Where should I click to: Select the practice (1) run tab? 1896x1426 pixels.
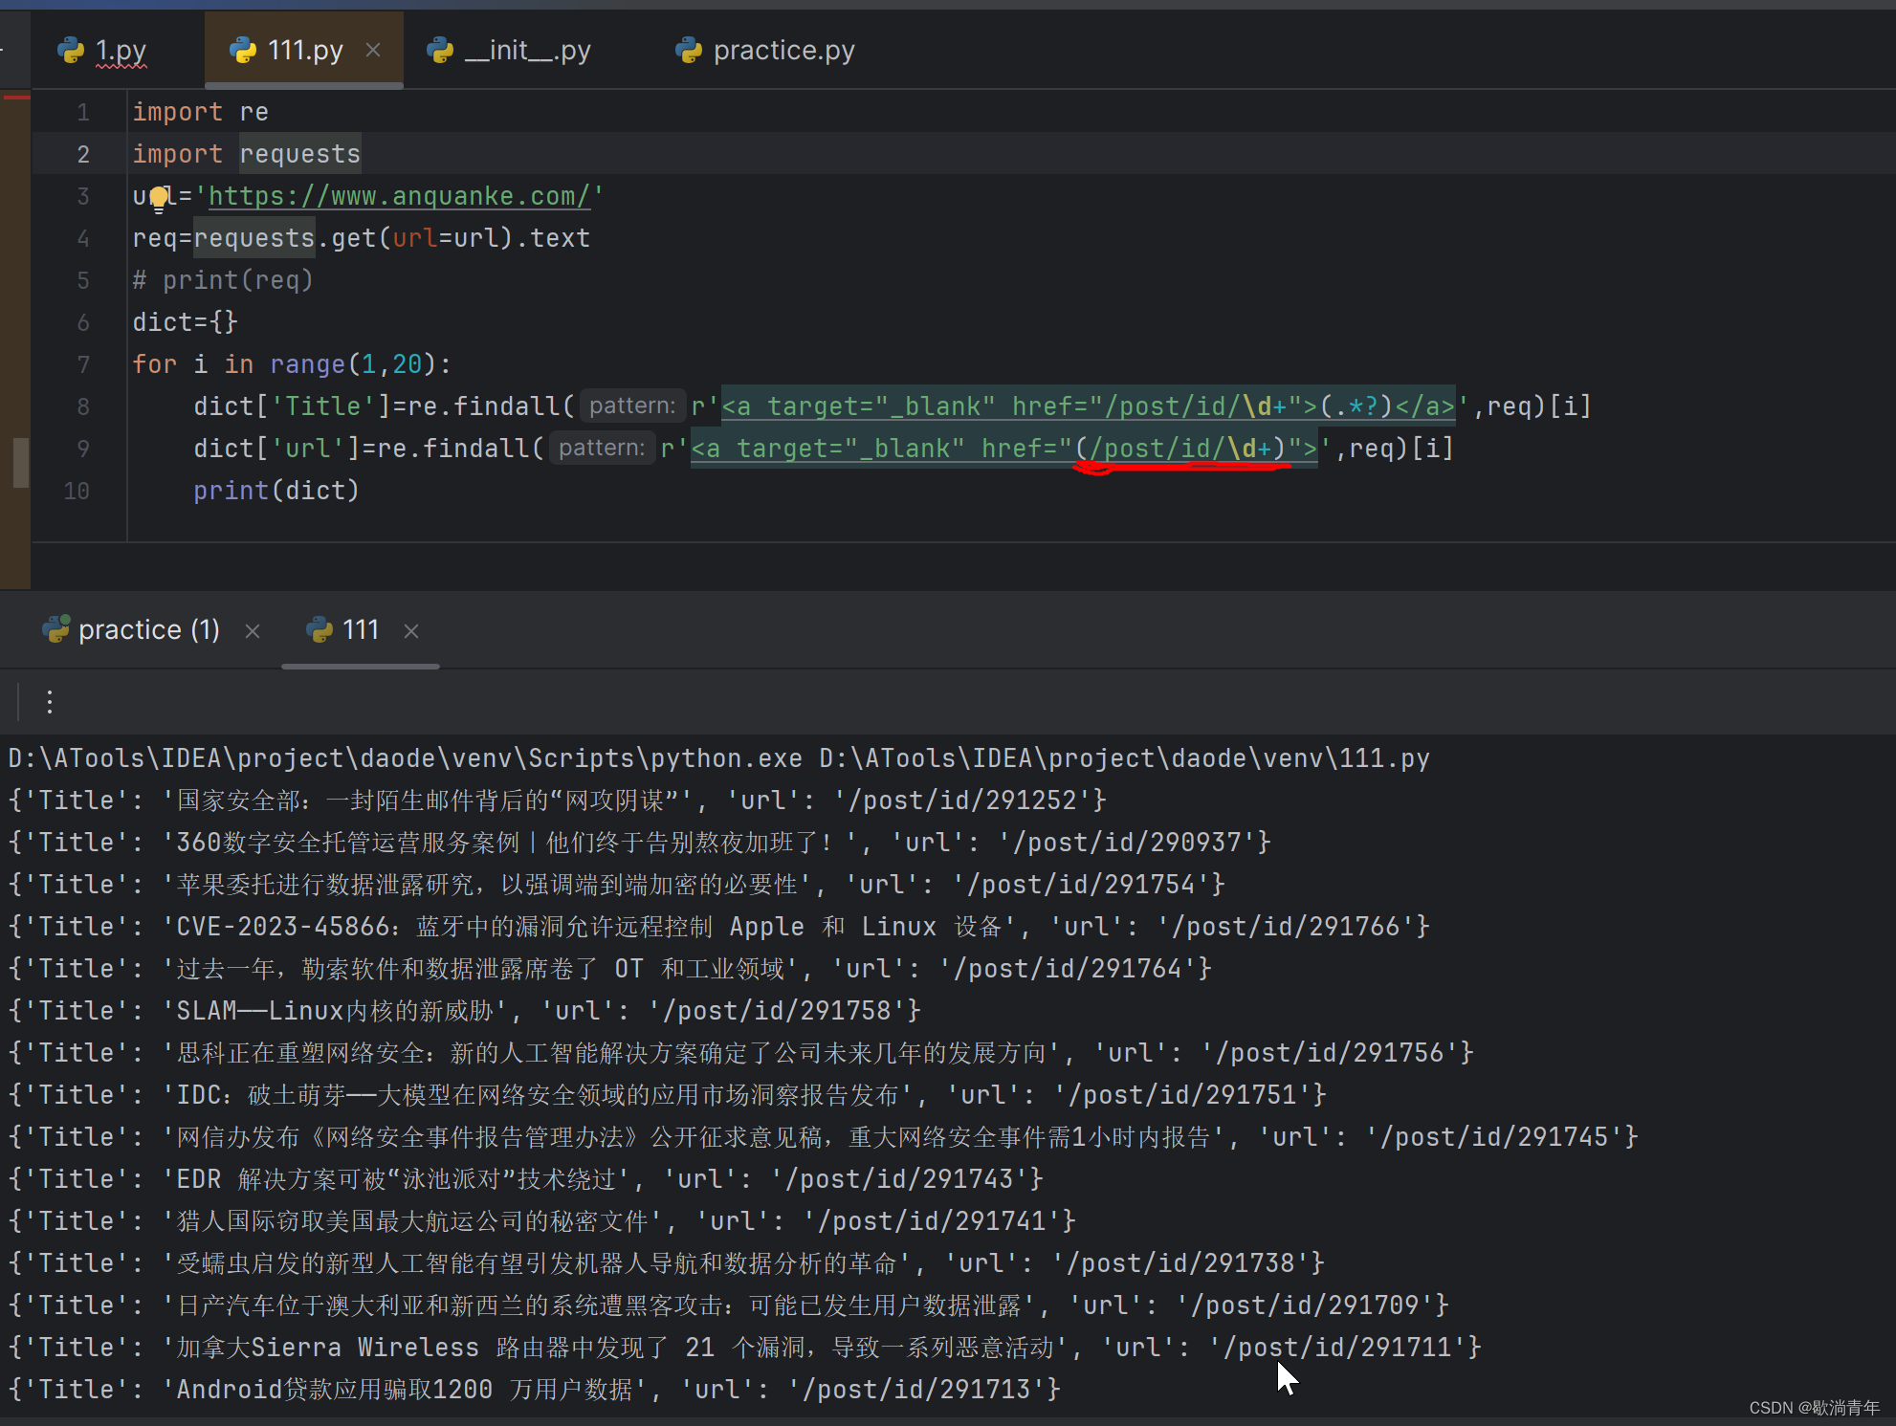[148, 630]
